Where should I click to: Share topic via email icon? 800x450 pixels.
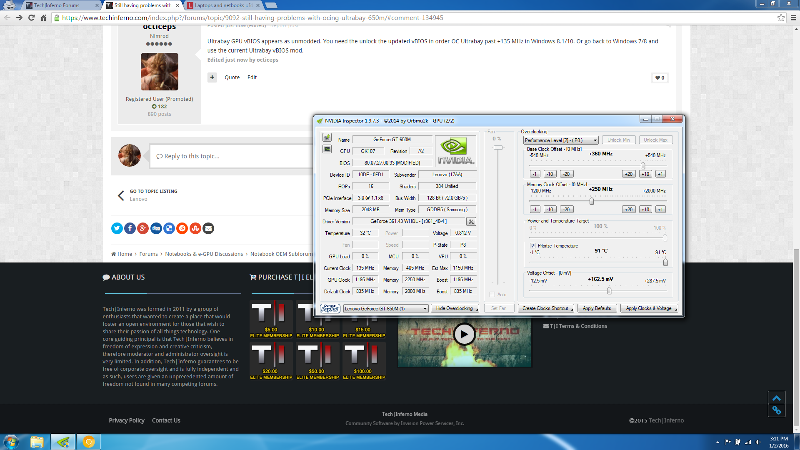pyautogui.click(x=208, y=228)
